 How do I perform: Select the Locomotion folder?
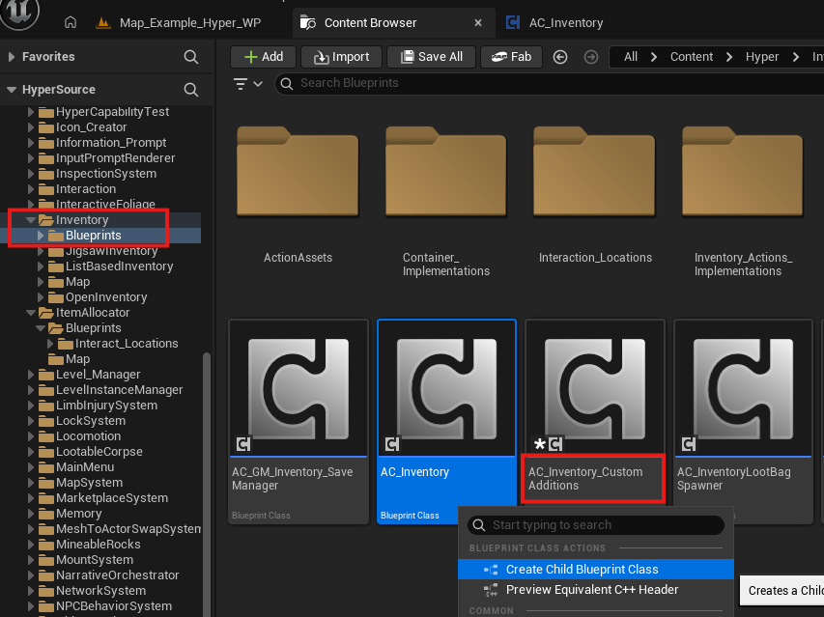click(88, 436)
